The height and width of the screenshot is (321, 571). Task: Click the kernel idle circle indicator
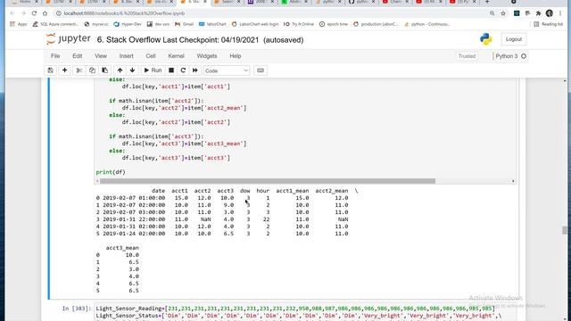coord(524,56)
